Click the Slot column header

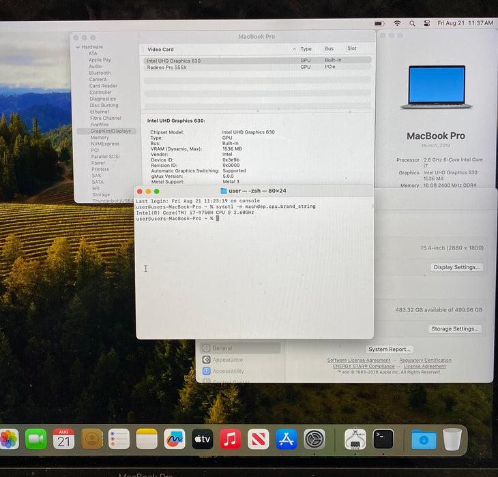click(351, 48)
